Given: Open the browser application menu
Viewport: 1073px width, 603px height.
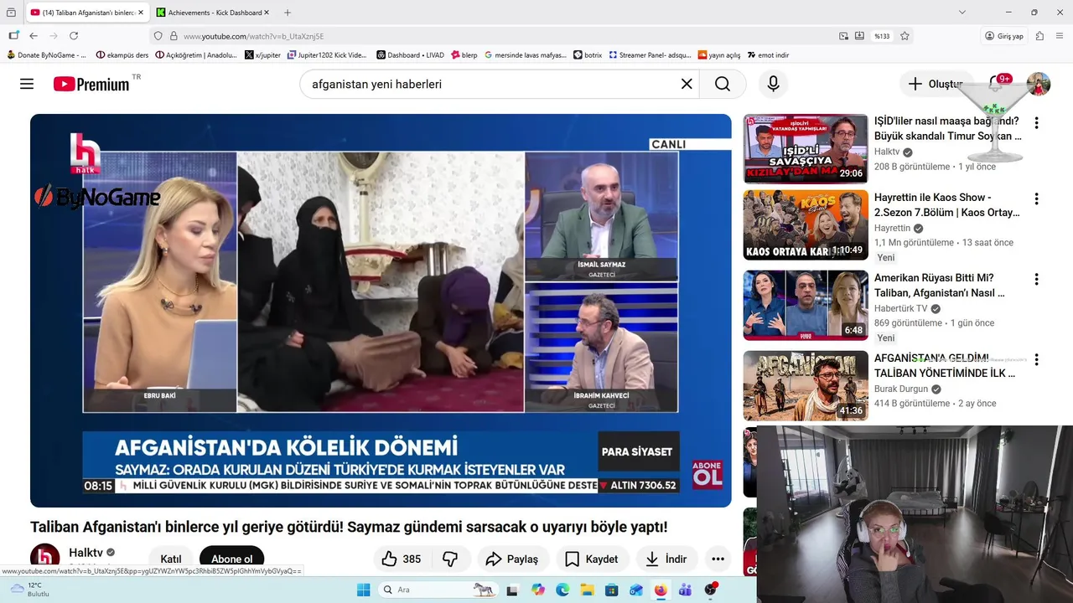Looking at the screenshot, I should [1060, 36].
